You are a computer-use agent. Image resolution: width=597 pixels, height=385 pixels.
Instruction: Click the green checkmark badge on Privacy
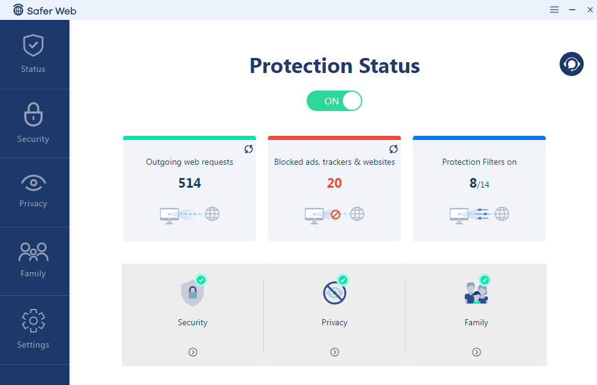[x=343, y=279]
